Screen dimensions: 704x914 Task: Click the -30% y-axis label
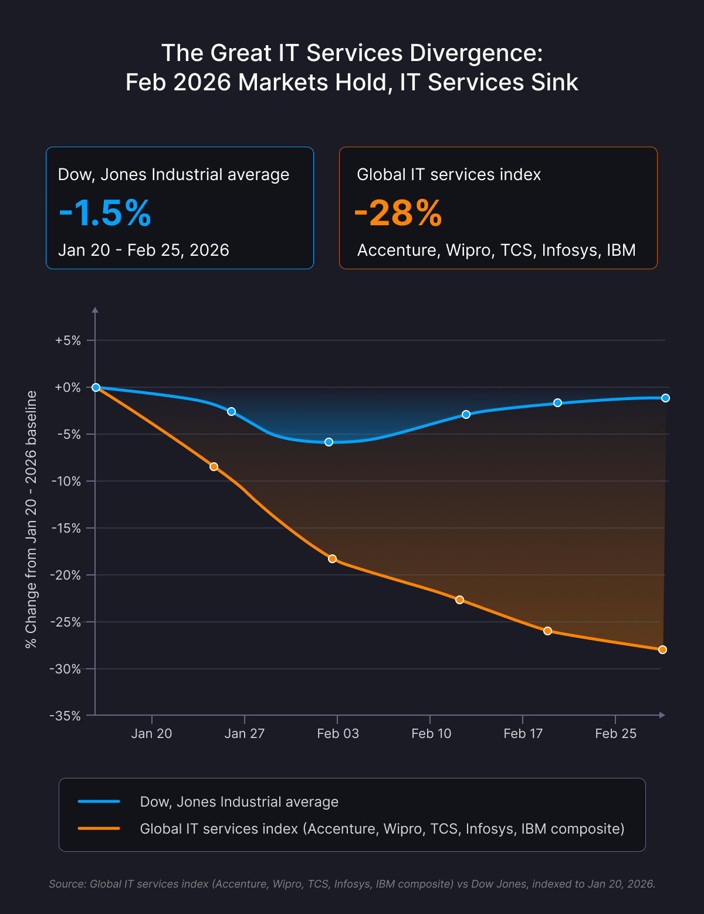[66, 669]
